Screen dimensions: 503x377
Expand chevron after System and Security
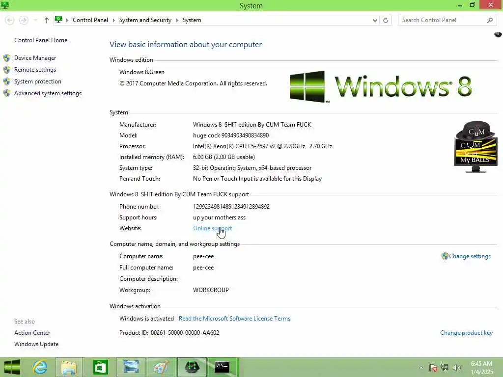click(x=177, y=20)
